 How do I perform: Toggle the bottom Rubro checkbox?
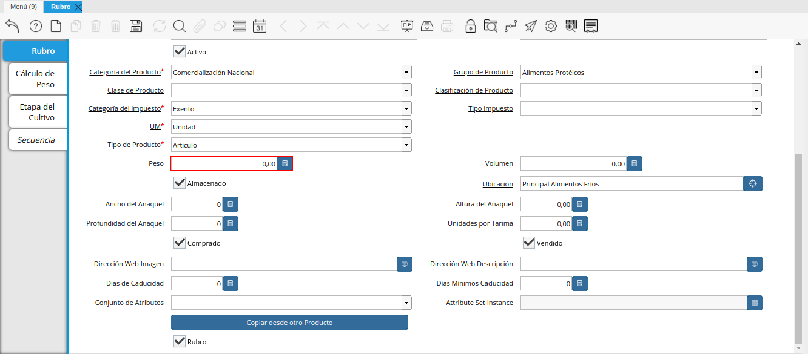[180, 342]
